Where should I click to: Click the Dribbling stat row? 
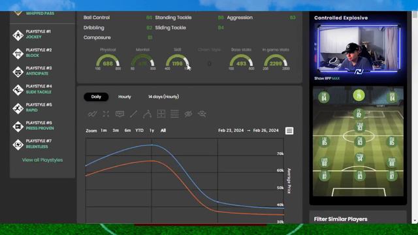[118, 27]
